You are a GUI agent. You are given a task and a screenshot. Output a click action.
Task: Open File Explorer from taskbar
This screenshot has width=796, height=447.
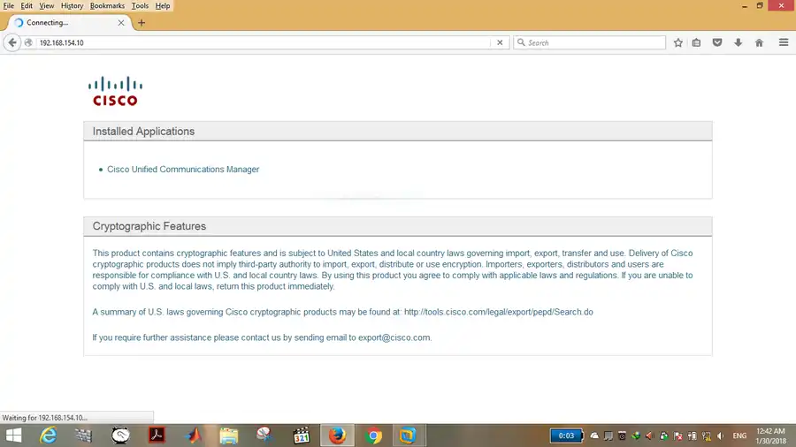(228, 436)
